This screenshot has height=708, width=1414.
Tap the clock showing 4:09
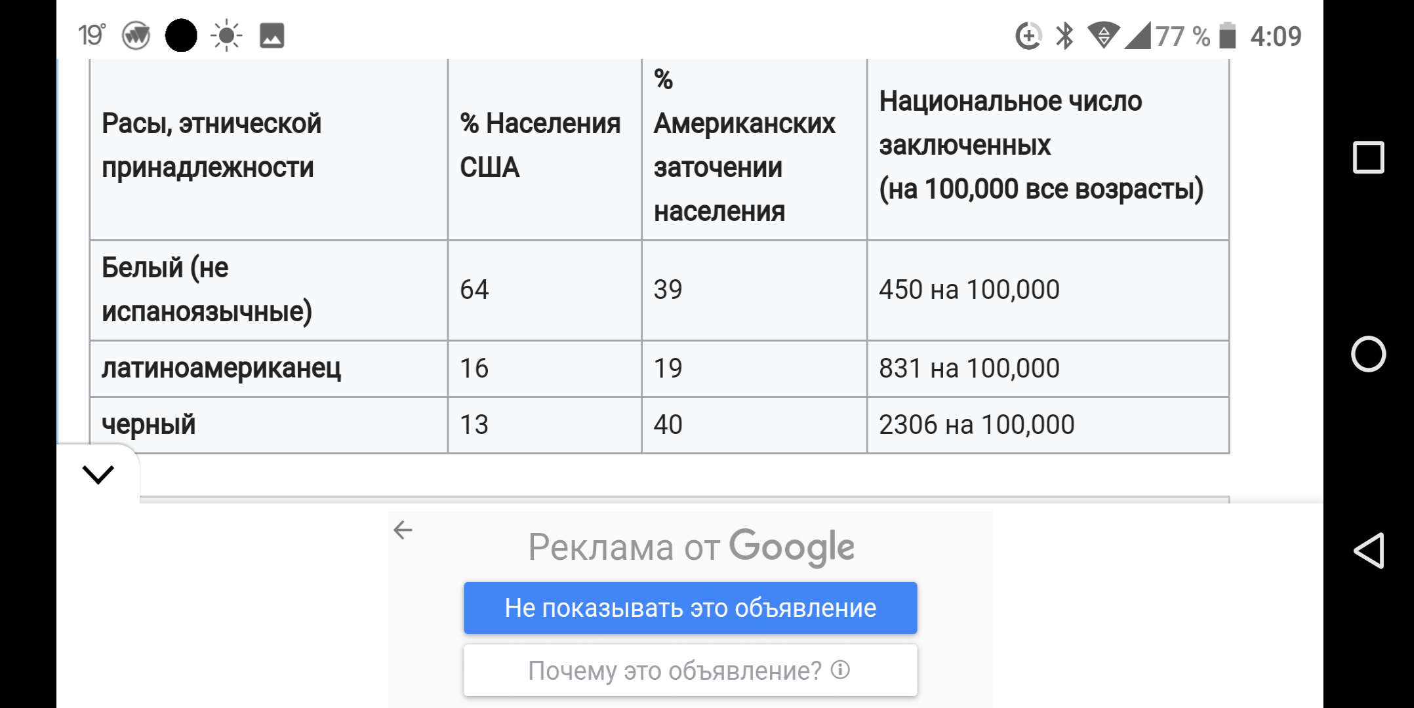pos(1276,36)
